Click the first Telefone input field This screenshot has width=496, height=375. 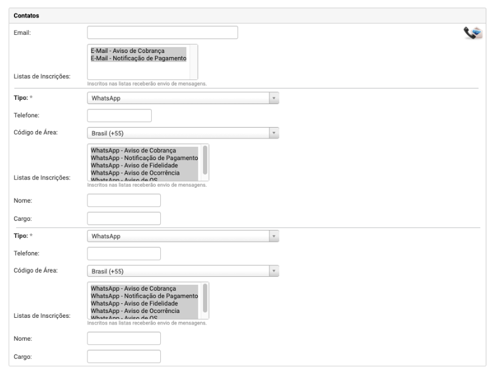click(x=119, y=116)
